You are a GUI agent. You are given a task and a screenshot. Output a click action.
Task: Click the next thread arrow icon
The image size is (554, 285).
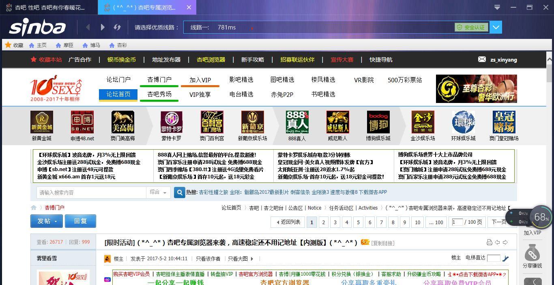coord(505,242)
